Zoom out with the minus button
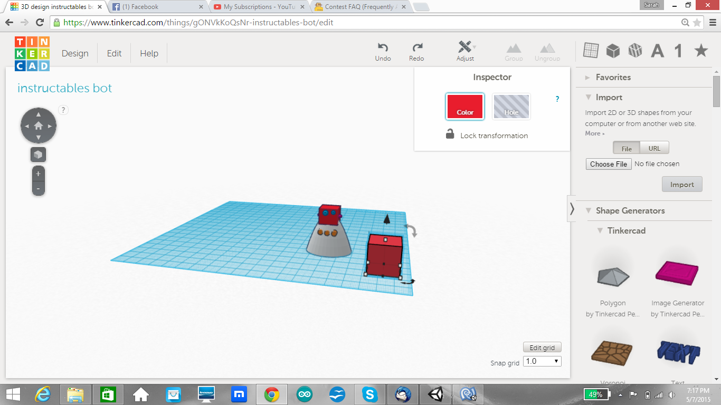 pyautogui.click(x=38, y=188)
